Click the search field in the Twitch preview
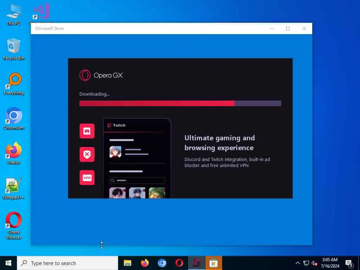 tap(137, 180)
